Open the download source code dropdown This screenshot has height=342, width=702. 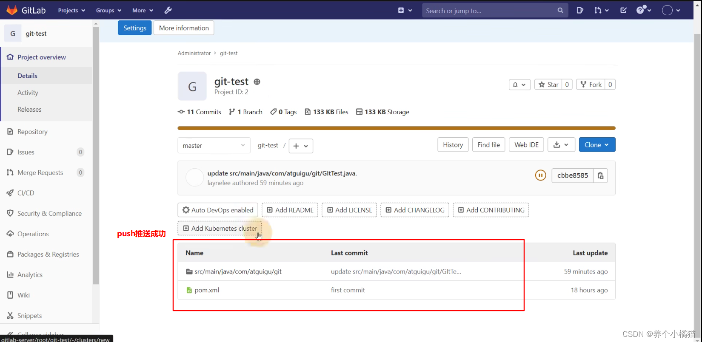(x=561, y=145)
